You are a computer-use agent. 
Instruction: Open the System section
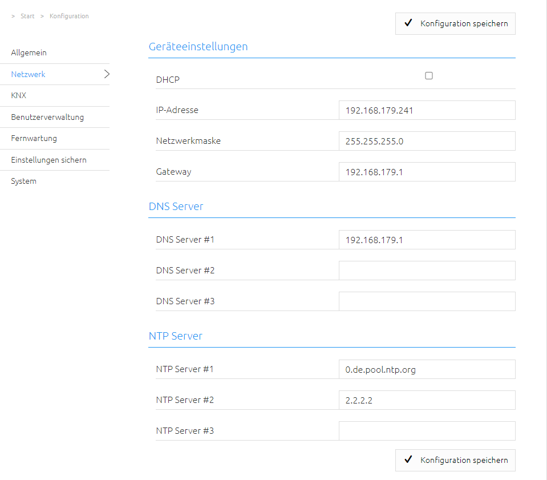click(23, 181)
